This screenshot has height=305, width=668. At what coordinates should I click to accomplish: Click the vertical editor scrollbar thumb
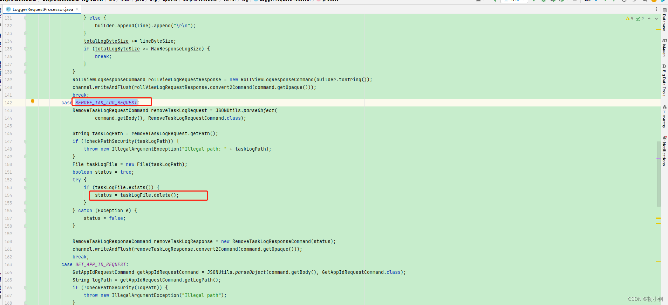pyautogui.click(x=659, y=174)
